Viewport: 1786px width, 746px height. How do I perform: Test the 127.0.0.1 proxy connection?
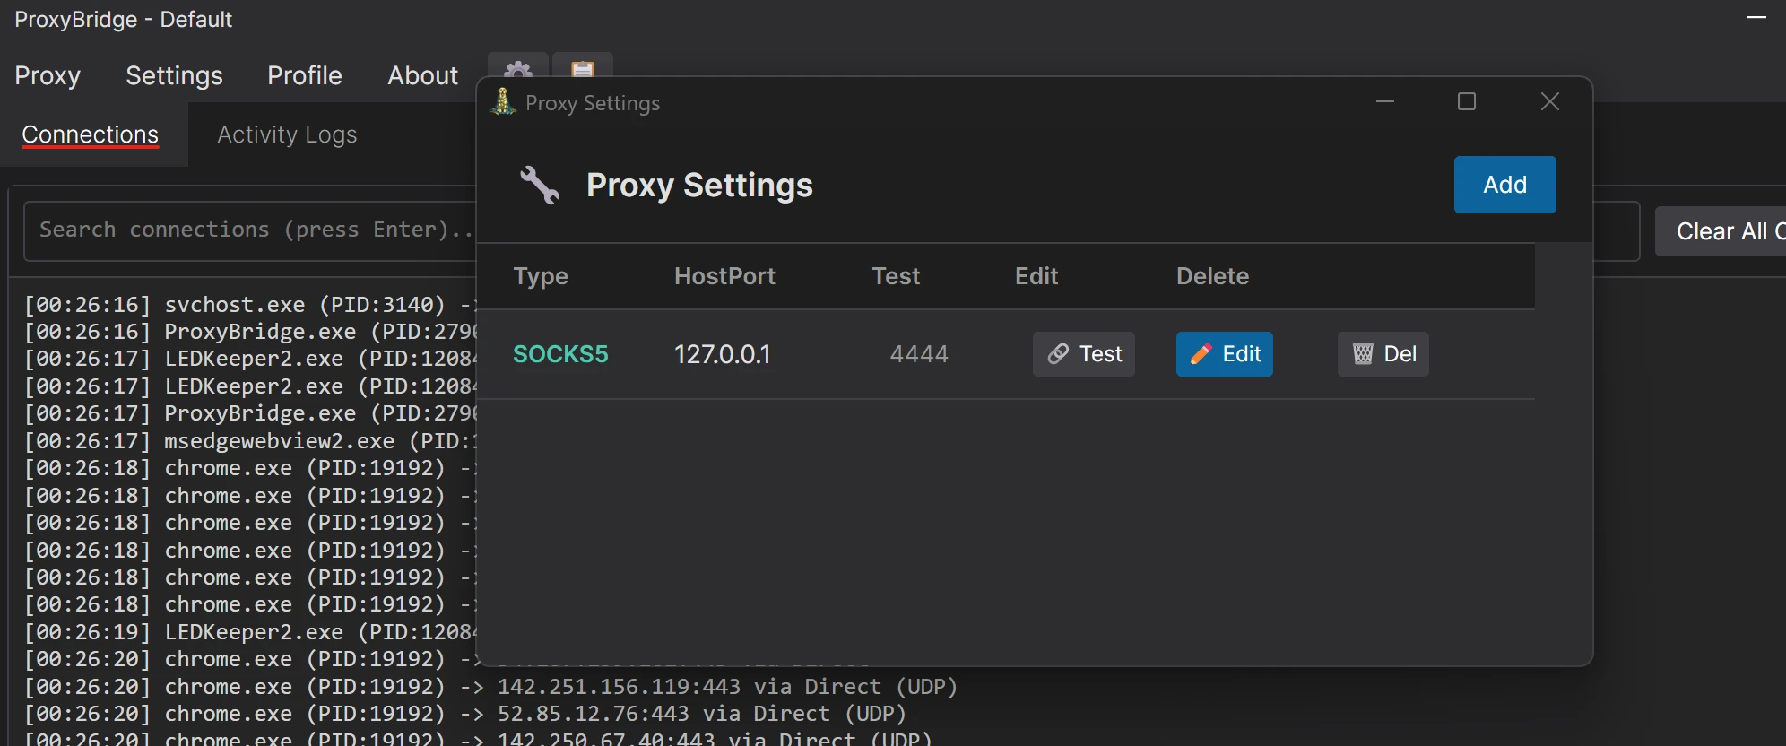point(1084,354)
